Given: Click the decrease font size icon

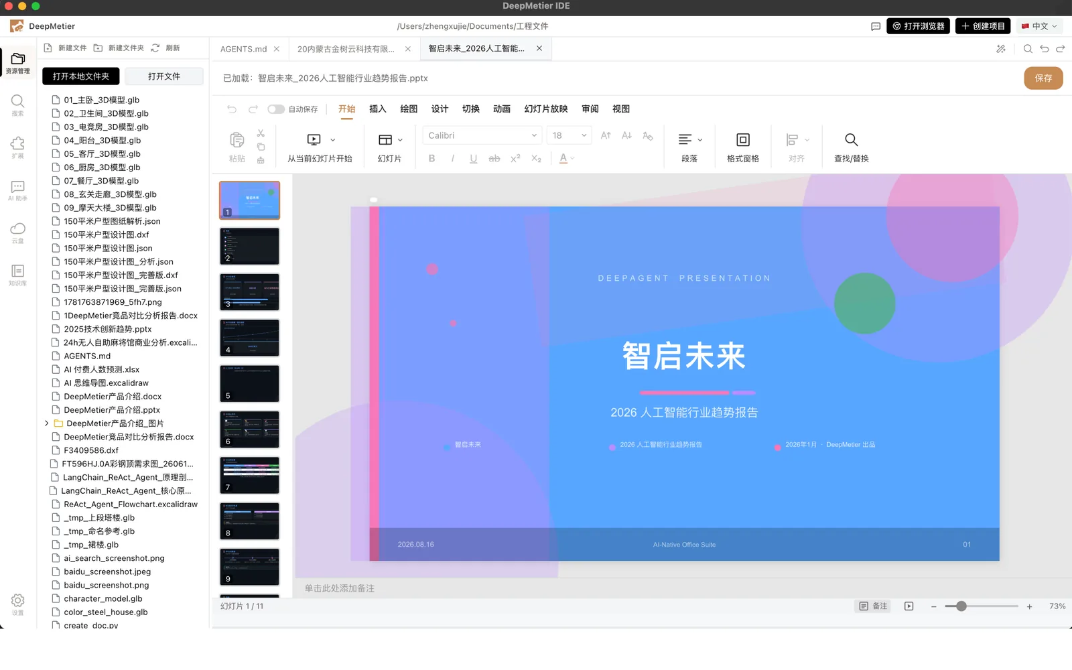Looking at the screenshot, I should pos(626,135).
